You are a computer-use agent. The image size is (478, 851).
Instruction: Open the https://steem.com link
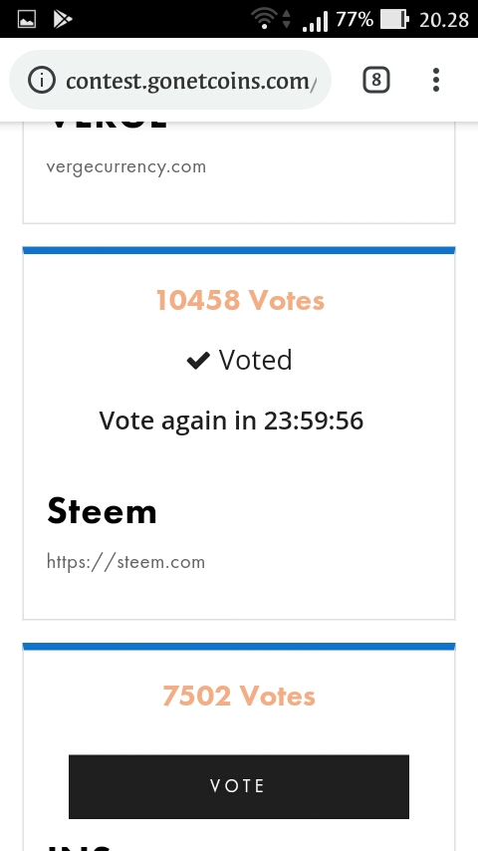point(125,562)
